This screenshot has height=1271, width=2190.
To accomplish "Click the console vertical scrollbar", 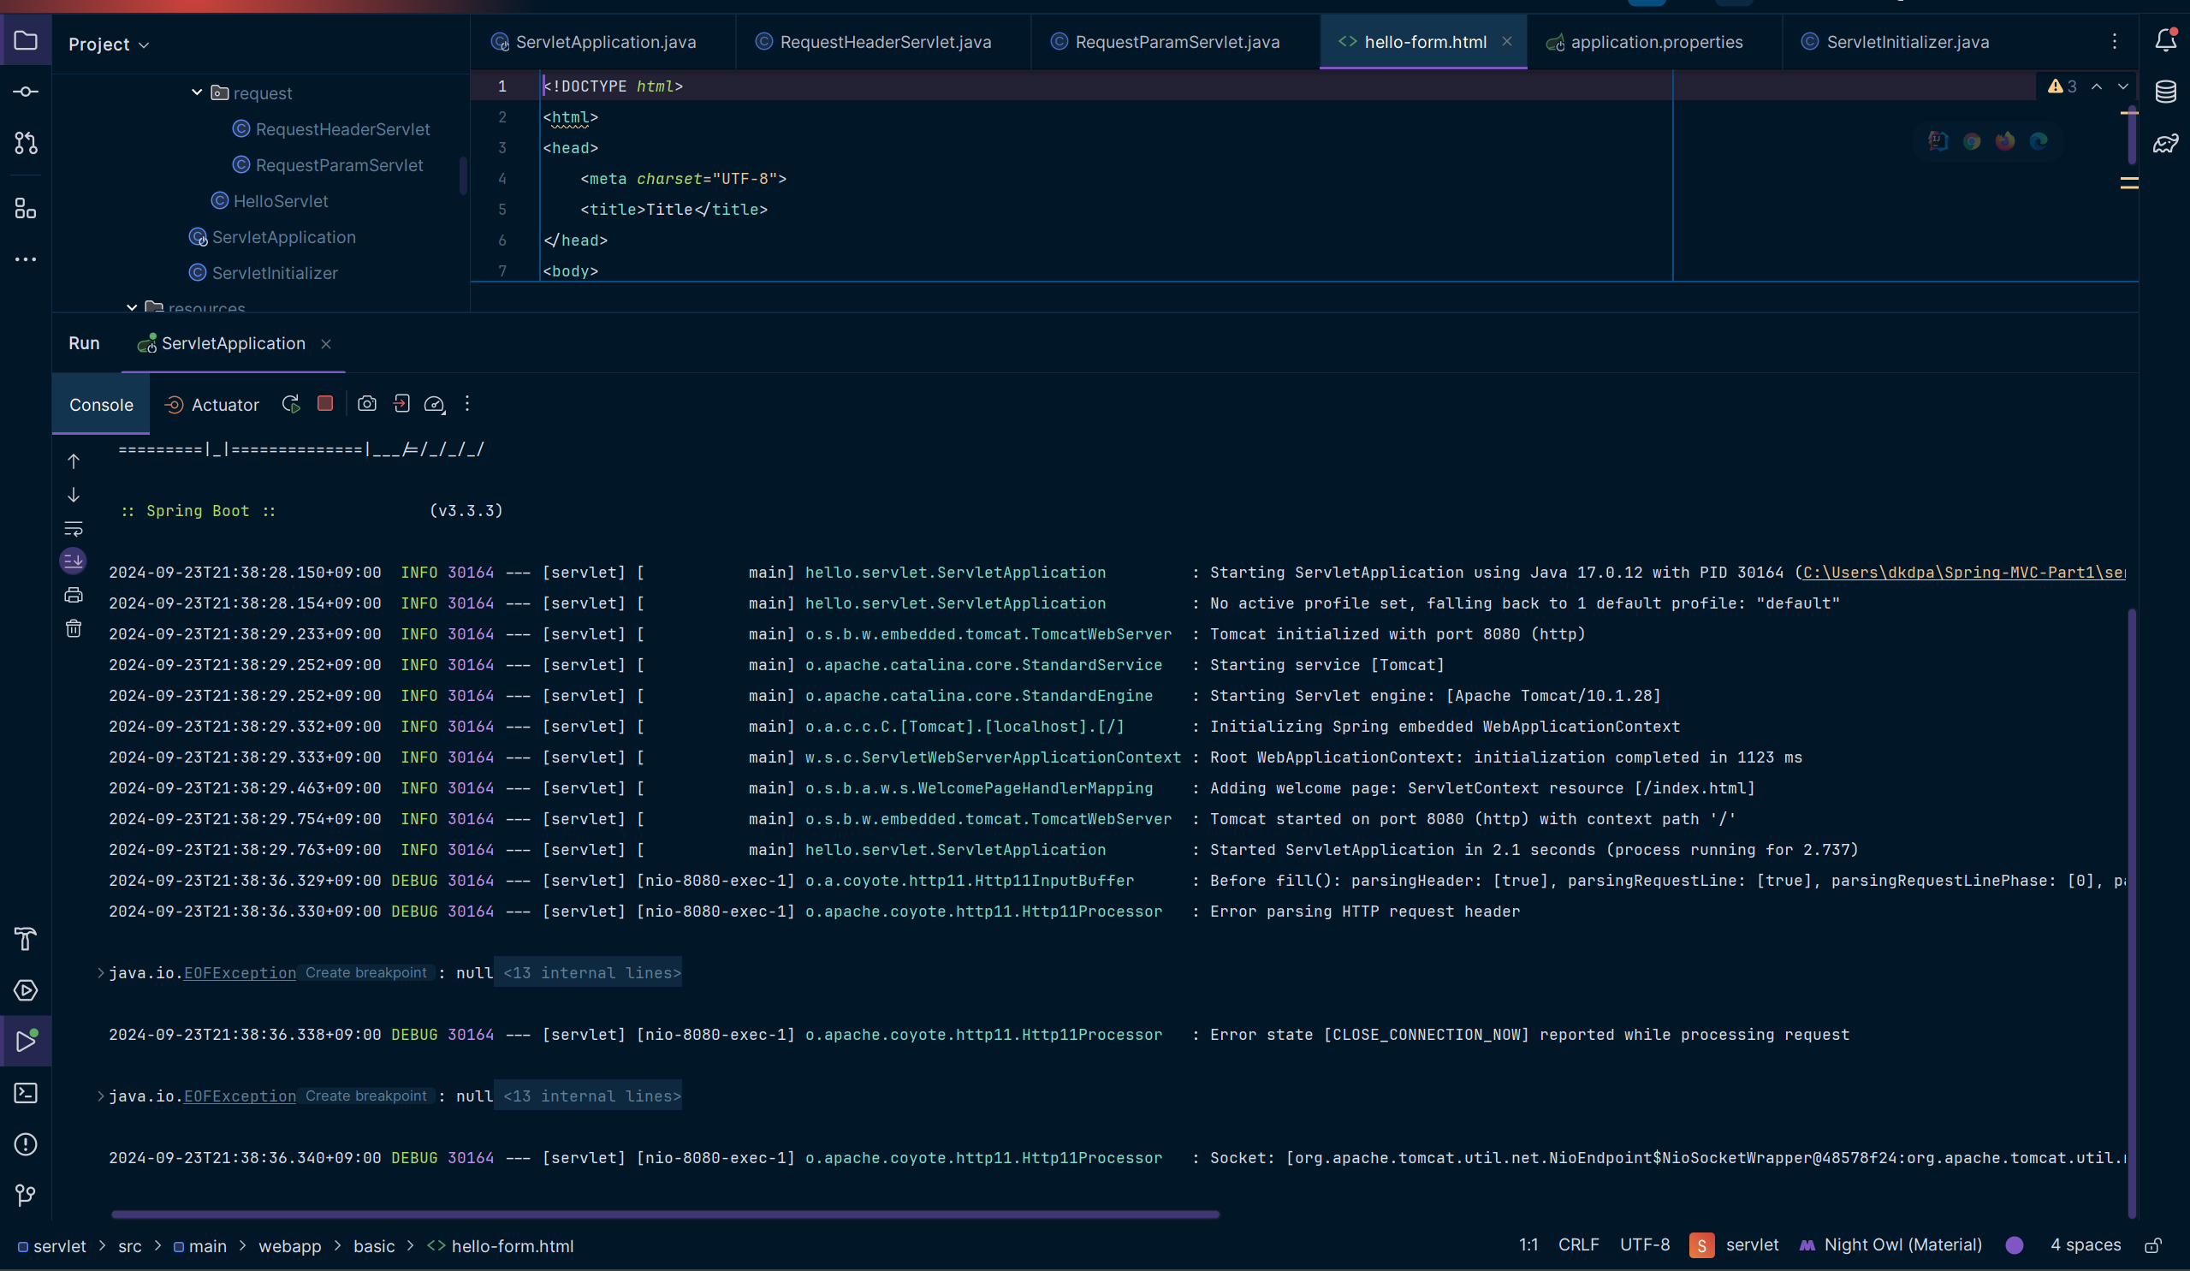I will pos(2132,913).
